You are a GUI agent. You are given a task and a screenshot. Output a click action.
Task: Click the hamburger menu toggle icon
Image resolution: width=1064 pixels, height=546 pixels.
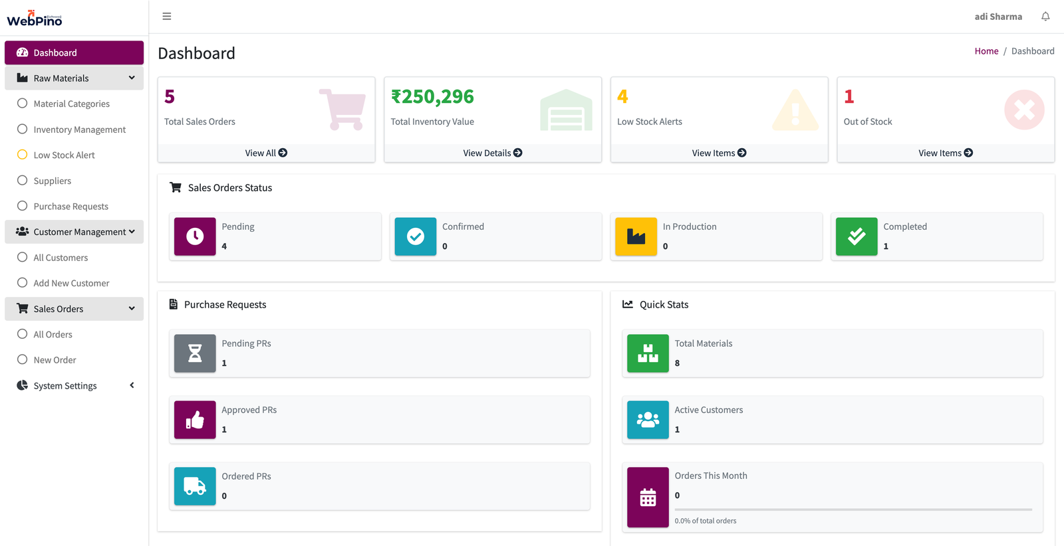tap(167, 17)
